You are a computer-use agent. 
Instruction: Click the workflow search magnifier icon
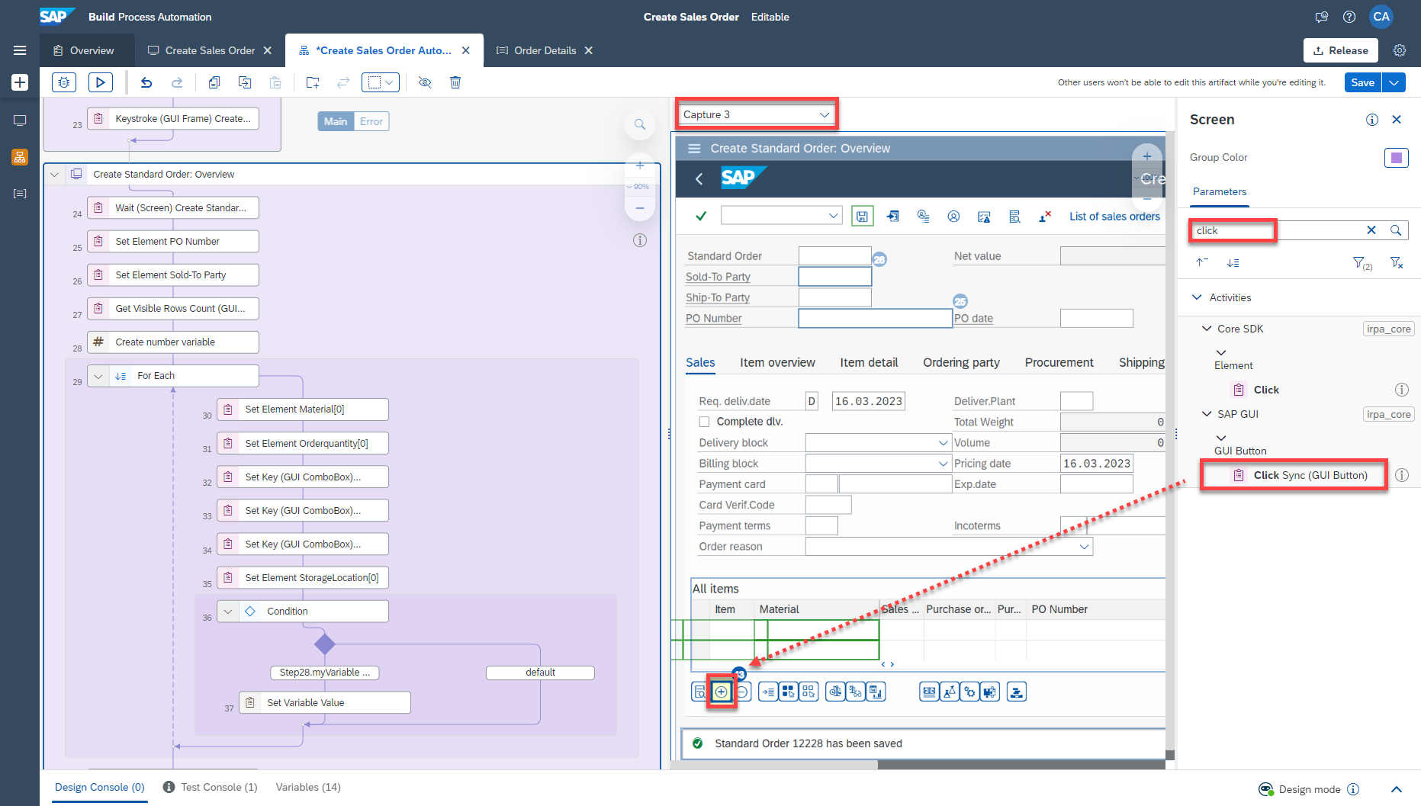(640, 124)
